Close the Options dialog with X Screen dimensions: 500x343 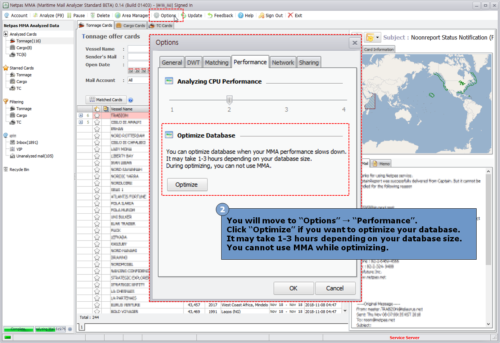pyautogui.click(x=355, y=43)
